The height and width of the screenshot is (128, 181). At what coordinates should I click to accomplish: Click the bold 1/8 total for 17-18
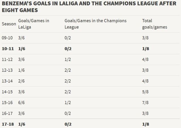146,124
